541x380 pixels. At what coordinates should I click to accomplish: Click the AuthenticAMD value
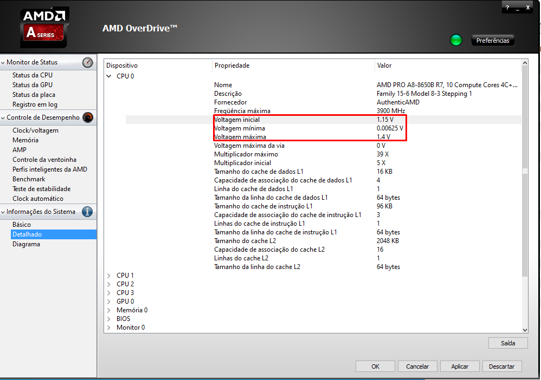pyautogui.click(x=398, y=102)
